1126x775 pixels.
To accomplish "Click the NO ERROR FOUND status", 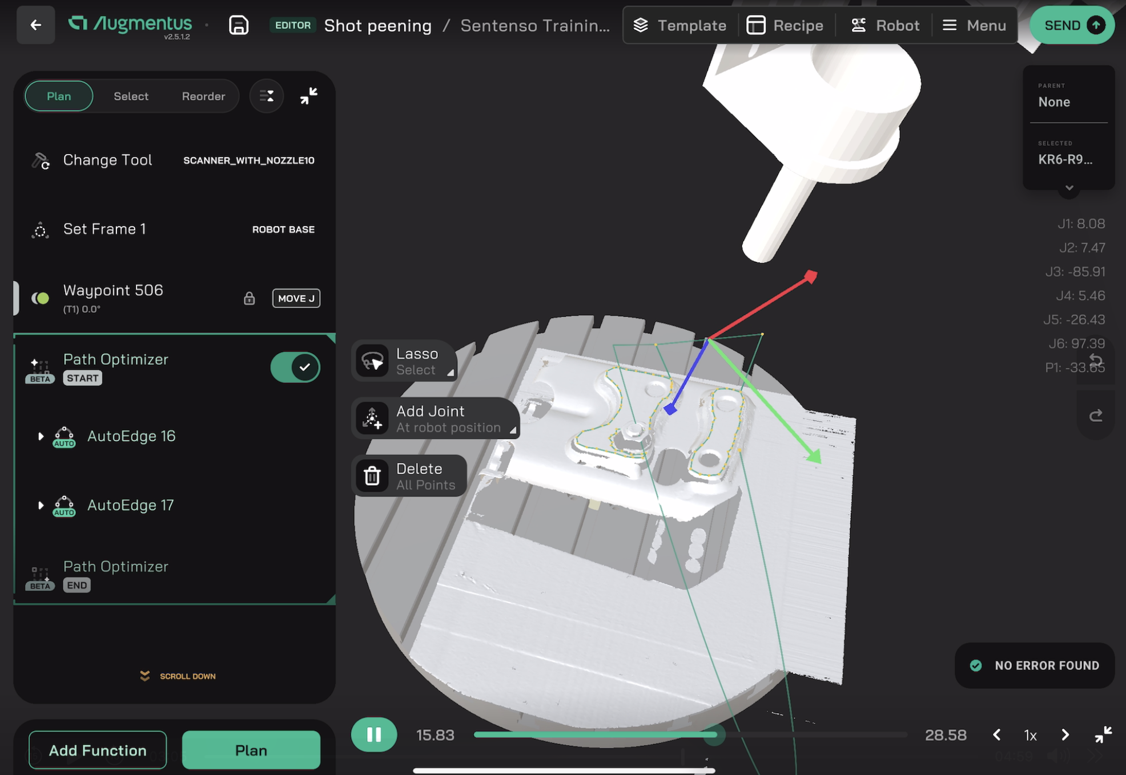I will (1035, 665).
